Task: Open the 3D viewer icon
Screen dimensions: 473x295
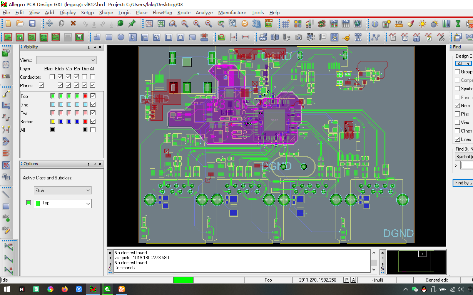Action: coord(256,24)
